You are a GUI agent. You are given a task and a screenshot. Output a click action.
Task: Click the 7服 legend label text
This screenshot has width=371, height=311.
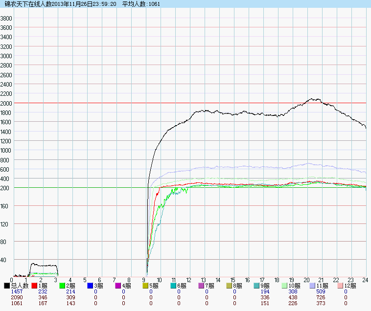pos(210,286)
